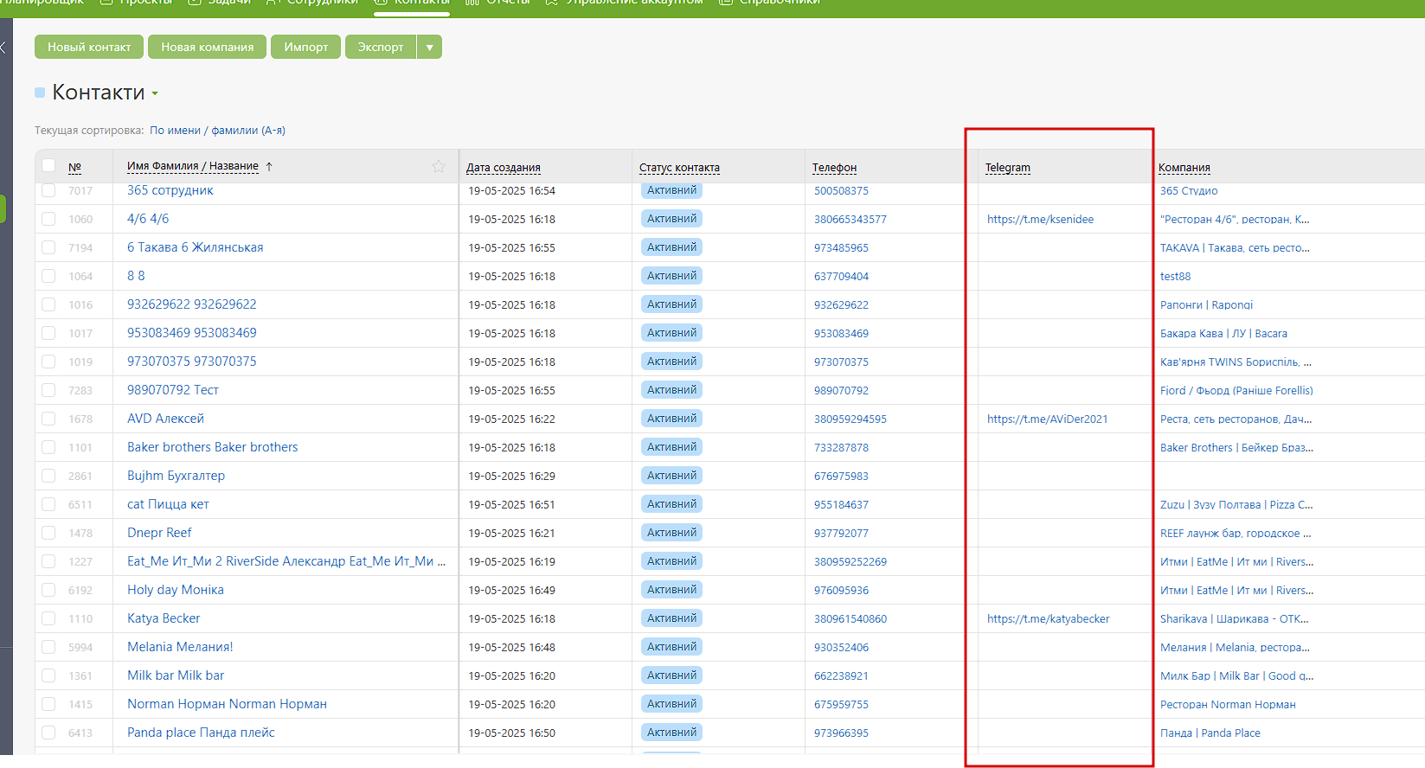1425x768 pixels.
Task: Open company 365 Студио
Action: [x=1189, y=191]
